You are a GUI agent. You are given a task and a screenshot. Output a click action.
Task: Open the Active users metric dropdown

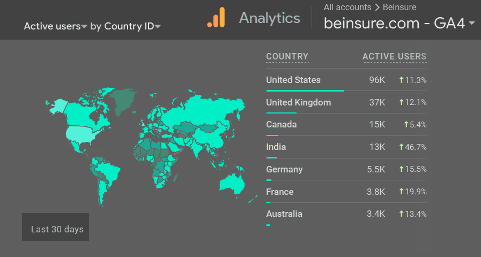pos(55,26)
